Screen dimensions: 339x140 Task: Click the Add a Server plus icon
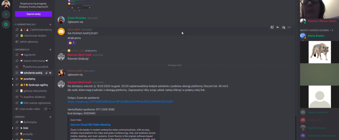coord(6,14)
